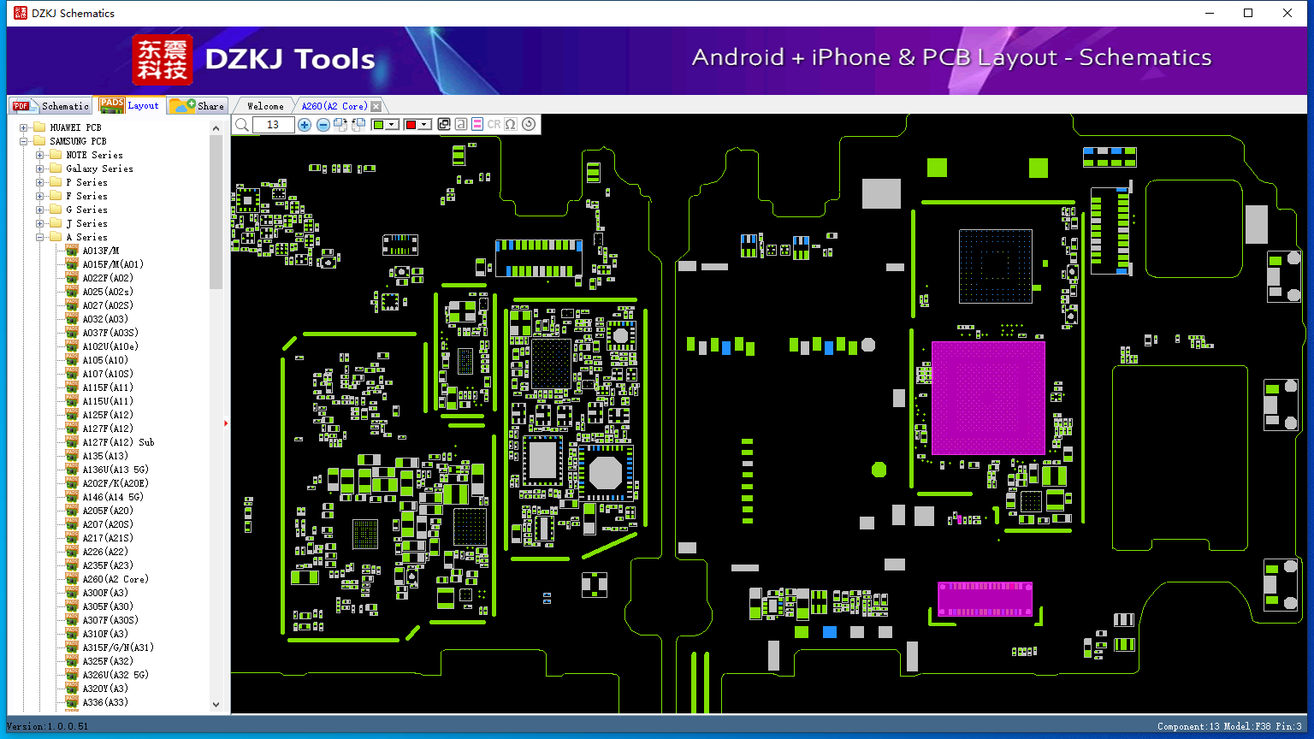Select the A115F(A11) entry
The width and height of the screenshot is (1314, 739).
point(108,387)
